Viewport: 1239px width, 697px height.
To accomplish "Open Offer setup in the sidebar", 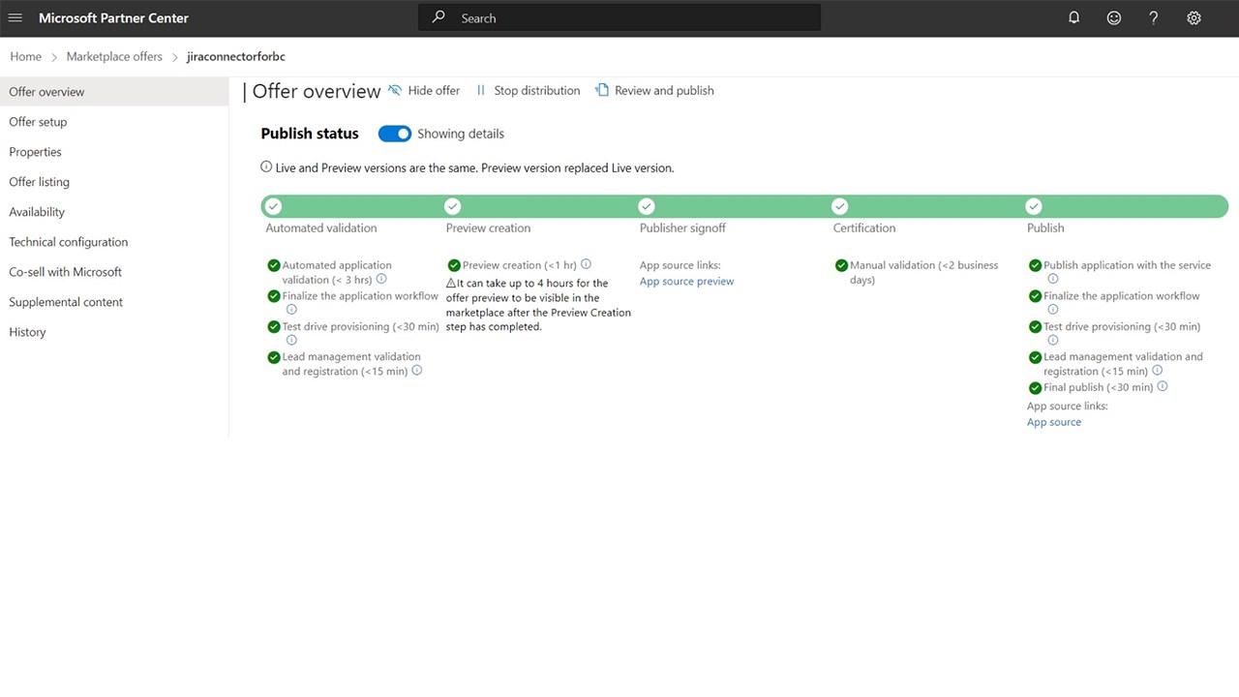I will [114, 122].
